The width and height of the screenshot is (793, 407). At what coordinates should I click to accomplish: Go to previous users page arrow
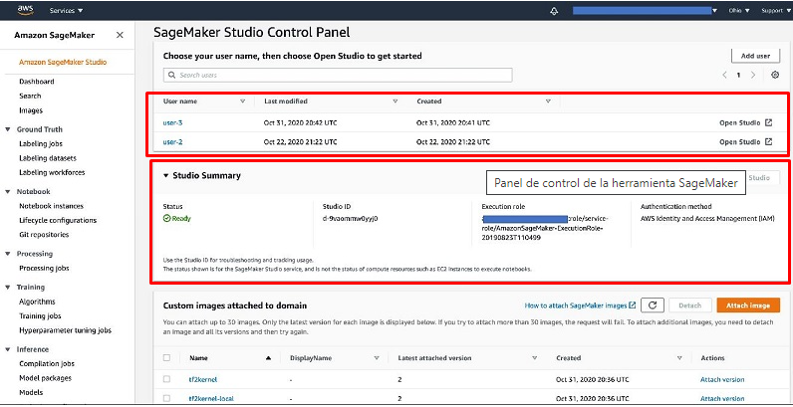(x=724, y=75)
